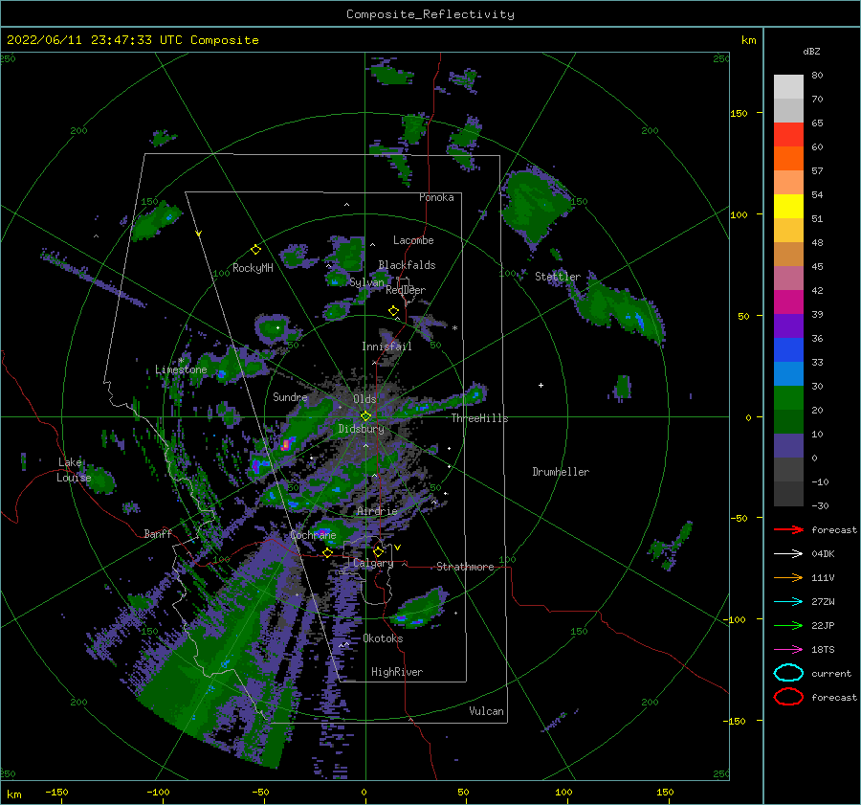861x805 pixels.
Task: Click the yellow diamond marker below RedDeer
Action: coord(393,311)
